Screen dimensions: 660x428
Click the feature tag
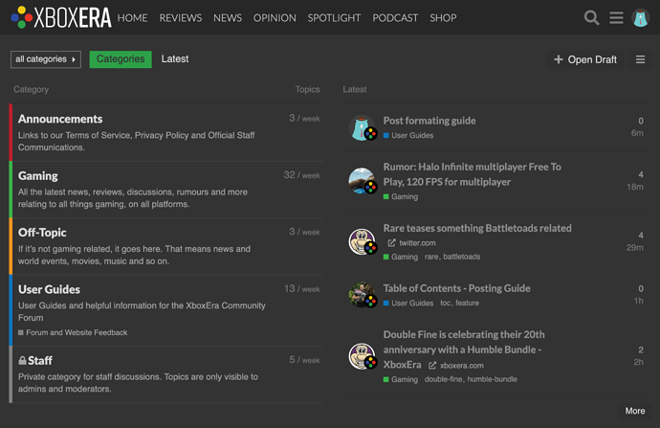467,303
